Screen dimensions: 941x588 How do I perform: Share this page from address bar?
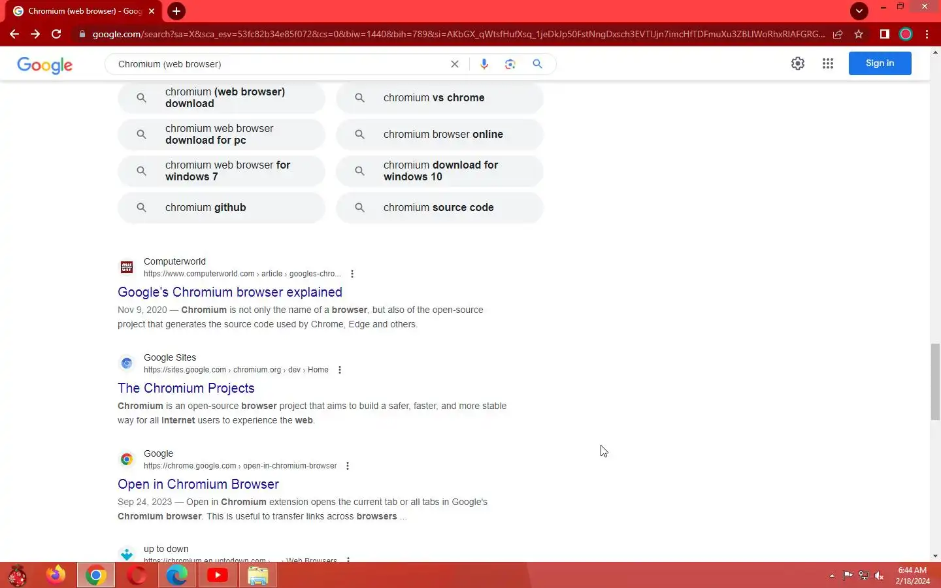[838, 34]
